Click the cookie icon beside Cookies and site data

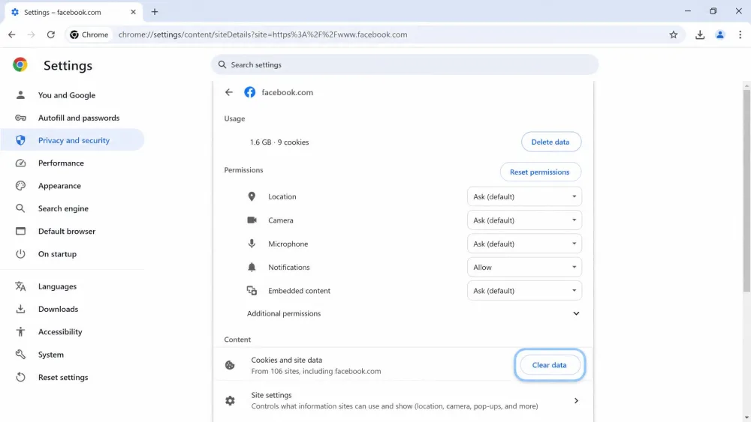(x=230, y=365)
